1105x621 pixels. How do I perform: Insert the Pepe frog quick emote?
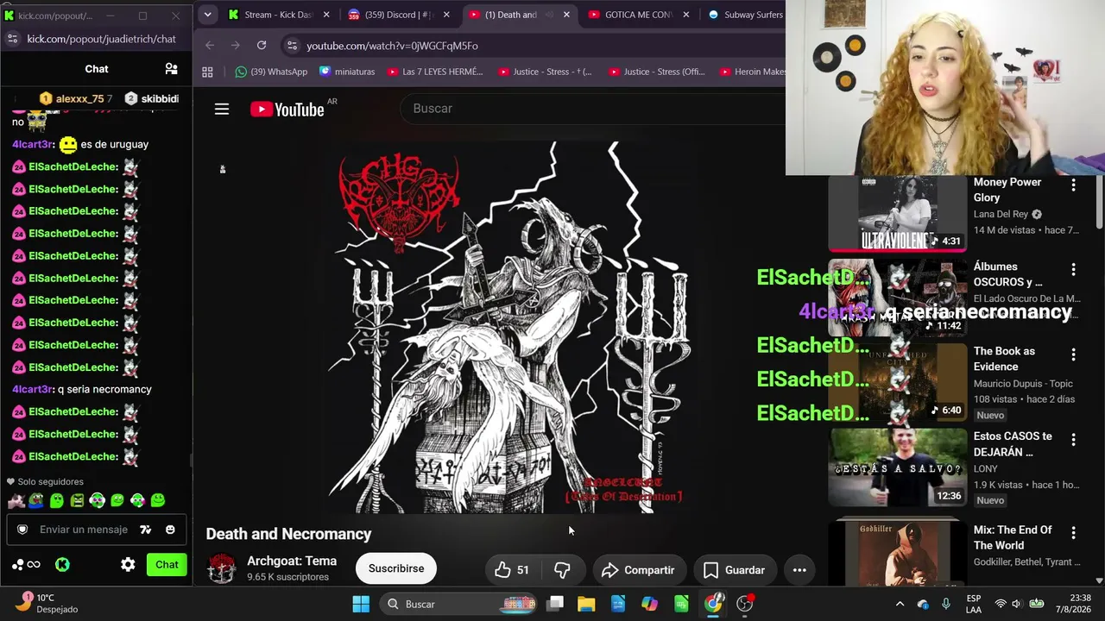click(36, 500)
